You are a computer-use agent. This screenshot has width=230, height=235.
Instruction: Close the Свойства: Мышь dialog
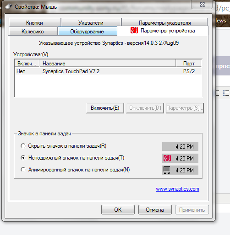[202, 5]
